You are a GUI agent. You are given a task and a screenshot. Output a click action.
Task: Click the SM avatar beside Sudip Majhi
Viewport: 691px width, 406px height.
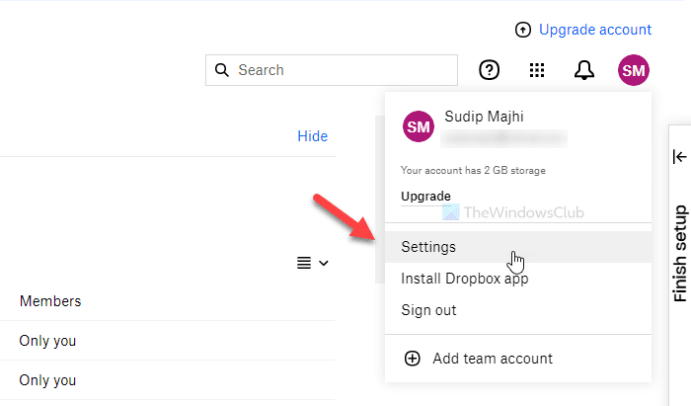pyautogui.click(x=419, y=126)
